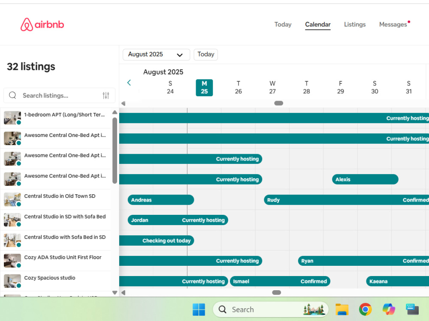Click the Cozy Spacious studio thumbnail
The width and height of the screenshot is (429, 321).
(x=12, y=281)
